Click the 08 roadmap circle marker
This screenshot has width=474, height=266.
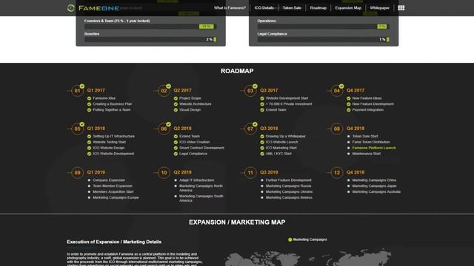[x=337, y=129]
